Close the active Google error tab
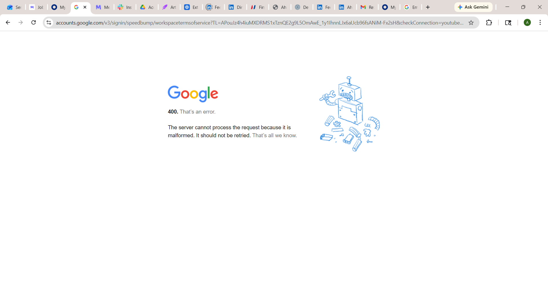The height and width of the screenshot is (291, 548). [x=85, y=7]
